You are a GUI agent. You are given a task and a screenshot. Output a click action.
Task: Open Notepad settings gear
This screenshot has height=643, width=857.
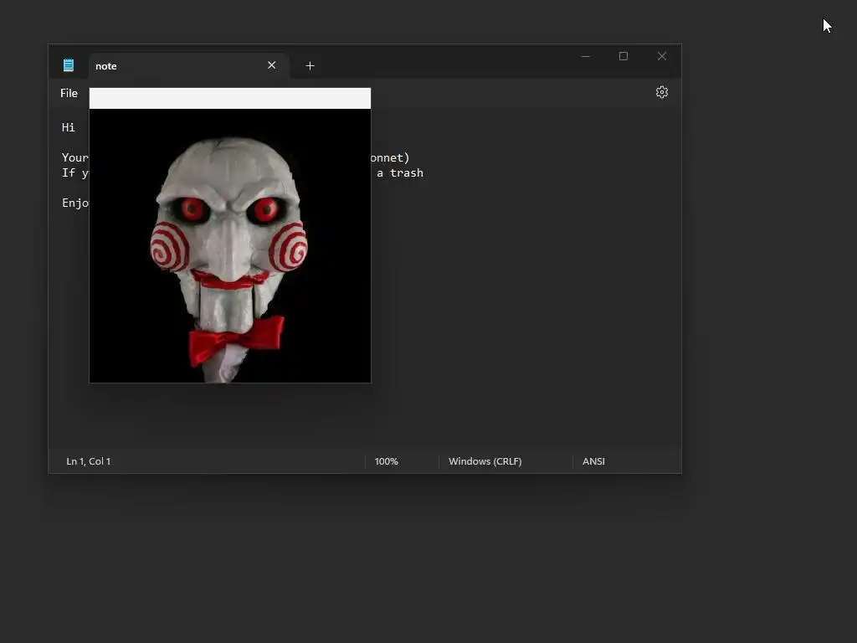pos(662,92)
